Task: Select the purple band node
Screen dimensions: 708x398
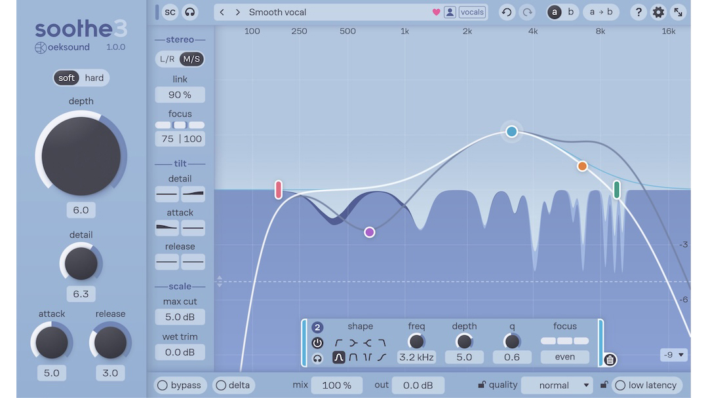Action: 369,232
